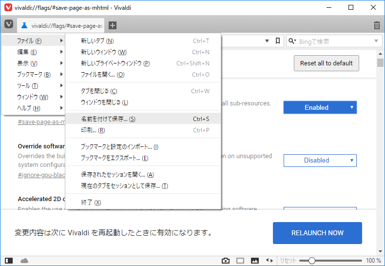The height and width of the screenshot is (266, 385).
Task: Open the ツール (T) submenu
Action: click(34, 86)
